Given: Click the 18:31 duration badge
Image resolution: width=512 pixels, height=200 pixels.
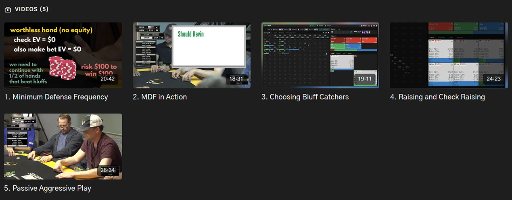Looking at the screenshot, I should [236, 78].
